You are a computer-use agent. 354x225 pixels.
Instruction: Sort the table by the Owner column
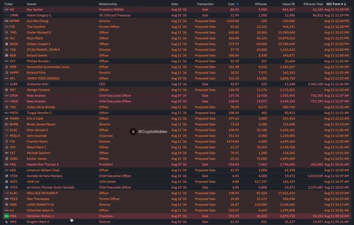(32, 4)
